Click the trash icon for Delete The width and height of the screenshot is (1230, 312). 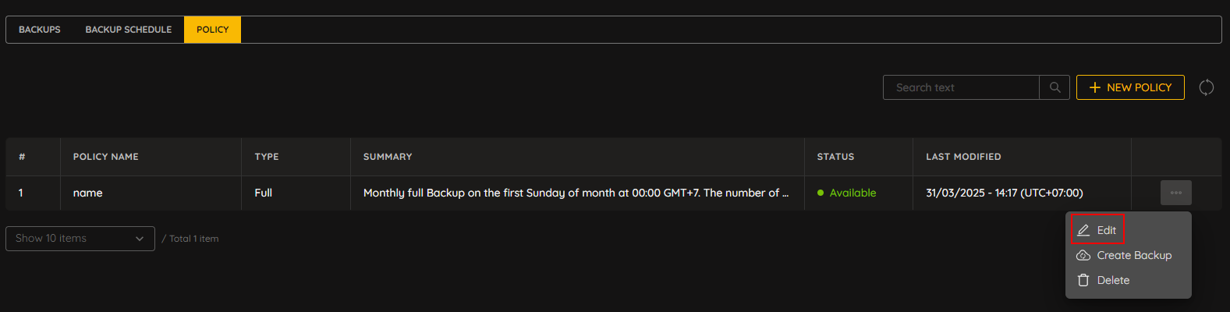coord(1083,280)
